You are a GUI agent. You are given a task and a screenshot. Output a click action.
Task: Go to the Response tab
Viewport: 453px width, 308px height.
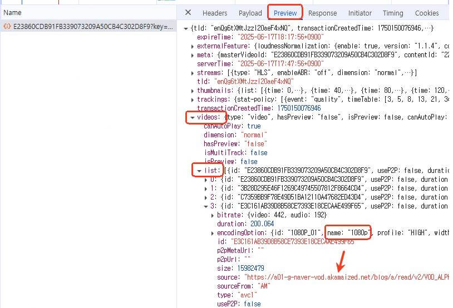322,13
